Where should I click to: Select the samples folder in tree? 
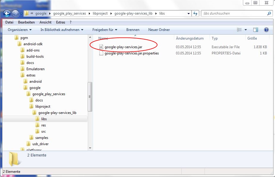[x=42, y=138]
